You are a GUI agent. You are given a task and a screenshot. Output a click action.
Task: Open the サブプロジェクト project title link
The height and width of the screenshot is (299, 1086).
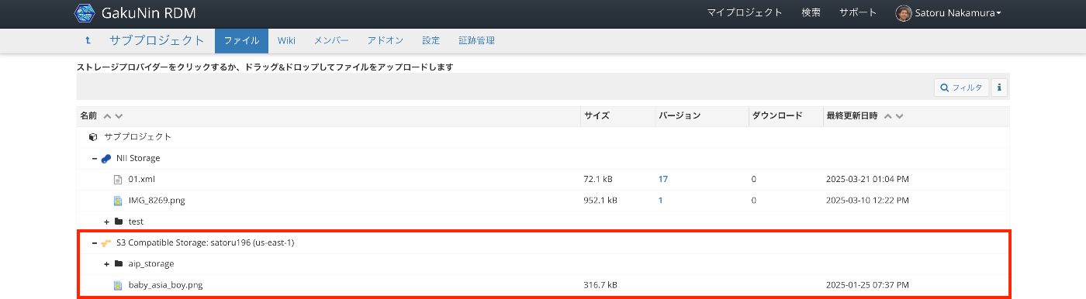(157, 41)
